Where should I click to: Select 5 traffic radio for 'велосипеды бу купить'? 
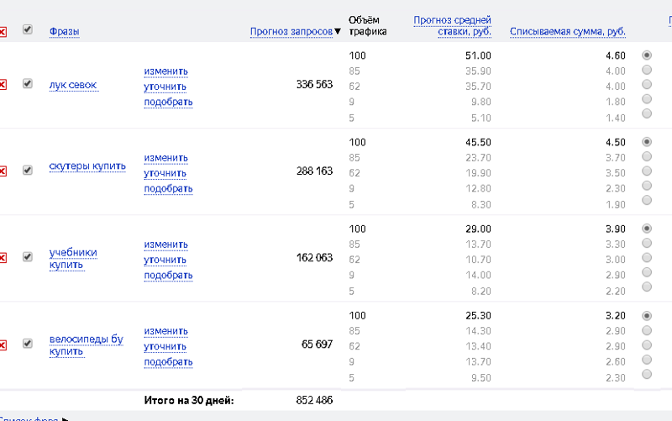pos(647,374)
